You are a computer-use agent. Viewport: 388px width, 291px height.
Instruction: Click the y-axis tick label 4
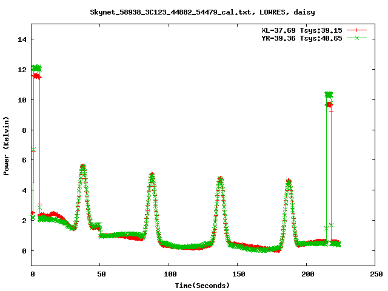25,190
